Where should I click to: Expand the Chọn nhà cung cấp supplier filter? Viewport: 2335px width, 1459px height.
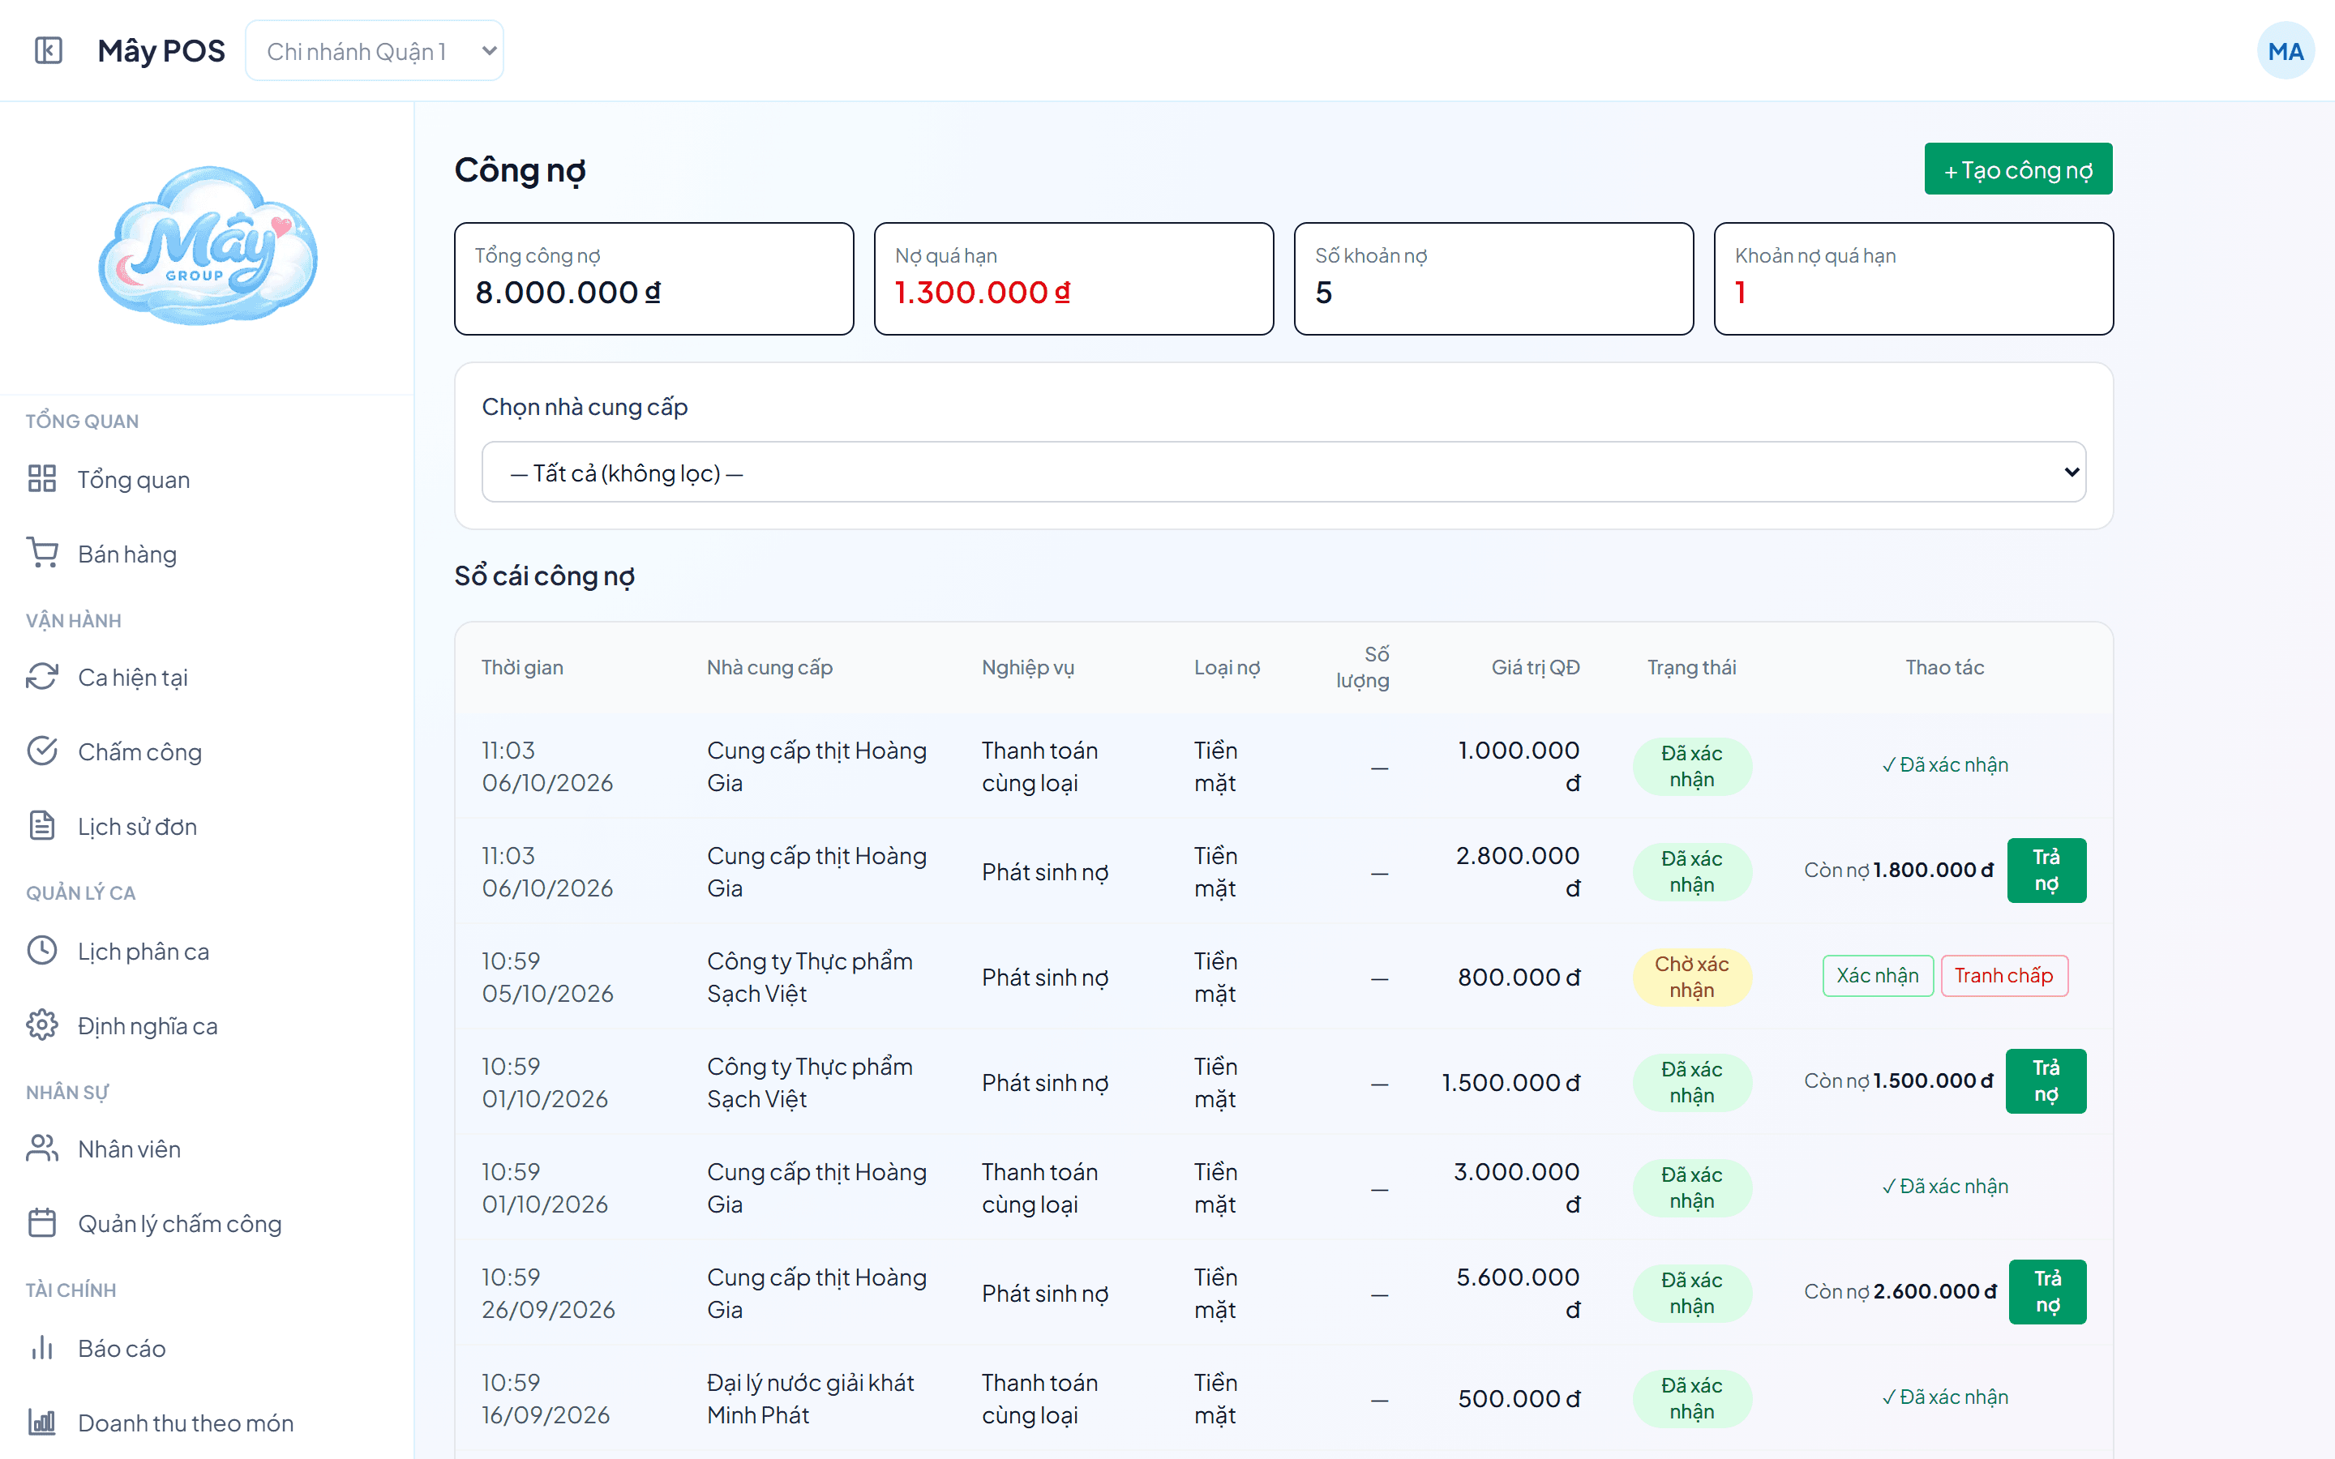[x=1283, y=472]
